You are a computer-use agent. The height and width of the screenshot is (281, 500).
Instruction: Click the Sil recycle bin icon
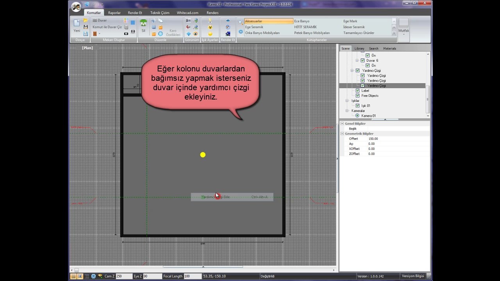tap(143, 23)
